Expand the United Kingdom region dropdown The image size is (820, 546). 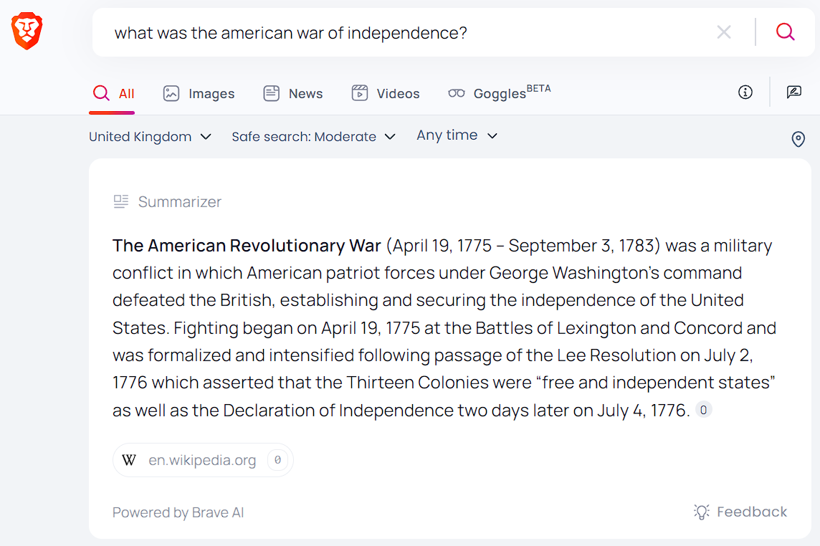tap(150, 137)
